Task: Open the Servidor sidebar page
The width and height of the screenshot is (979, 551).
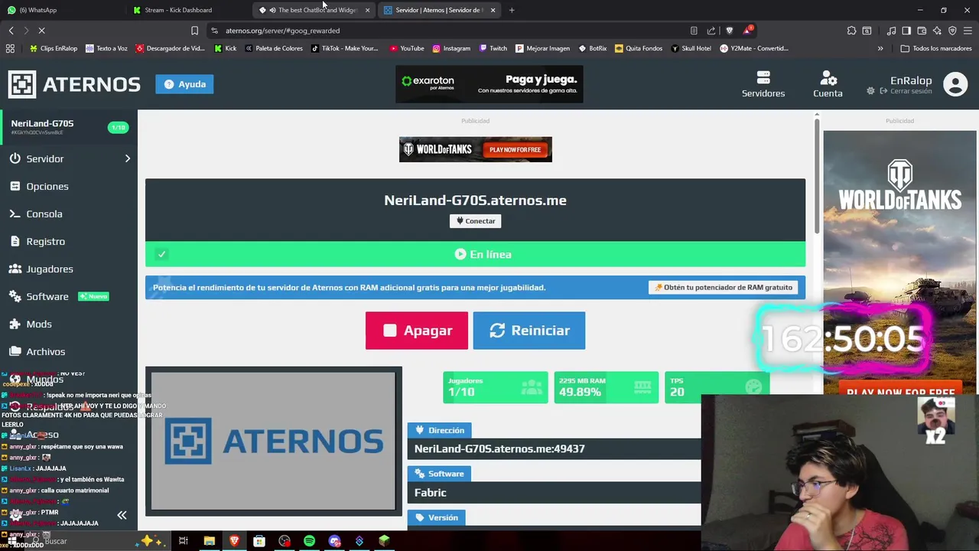Action: coord(44,158)
